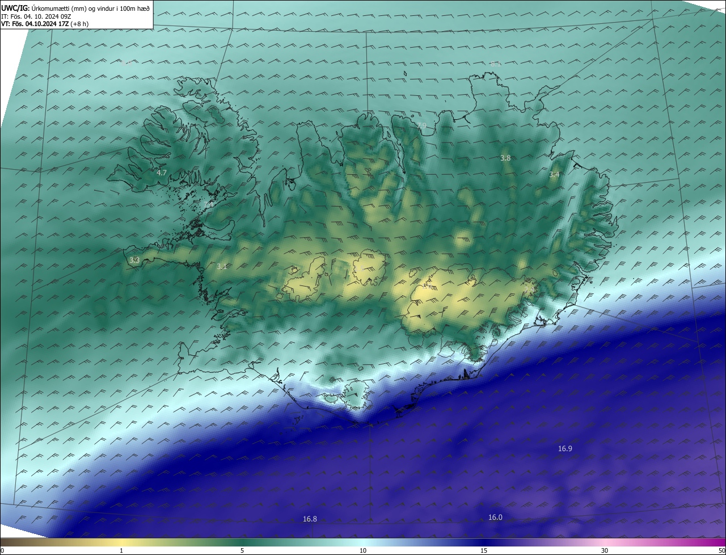Click the title 'UWC/IG: Úrkomumætti (mm) og vindur'

[75, 8]
